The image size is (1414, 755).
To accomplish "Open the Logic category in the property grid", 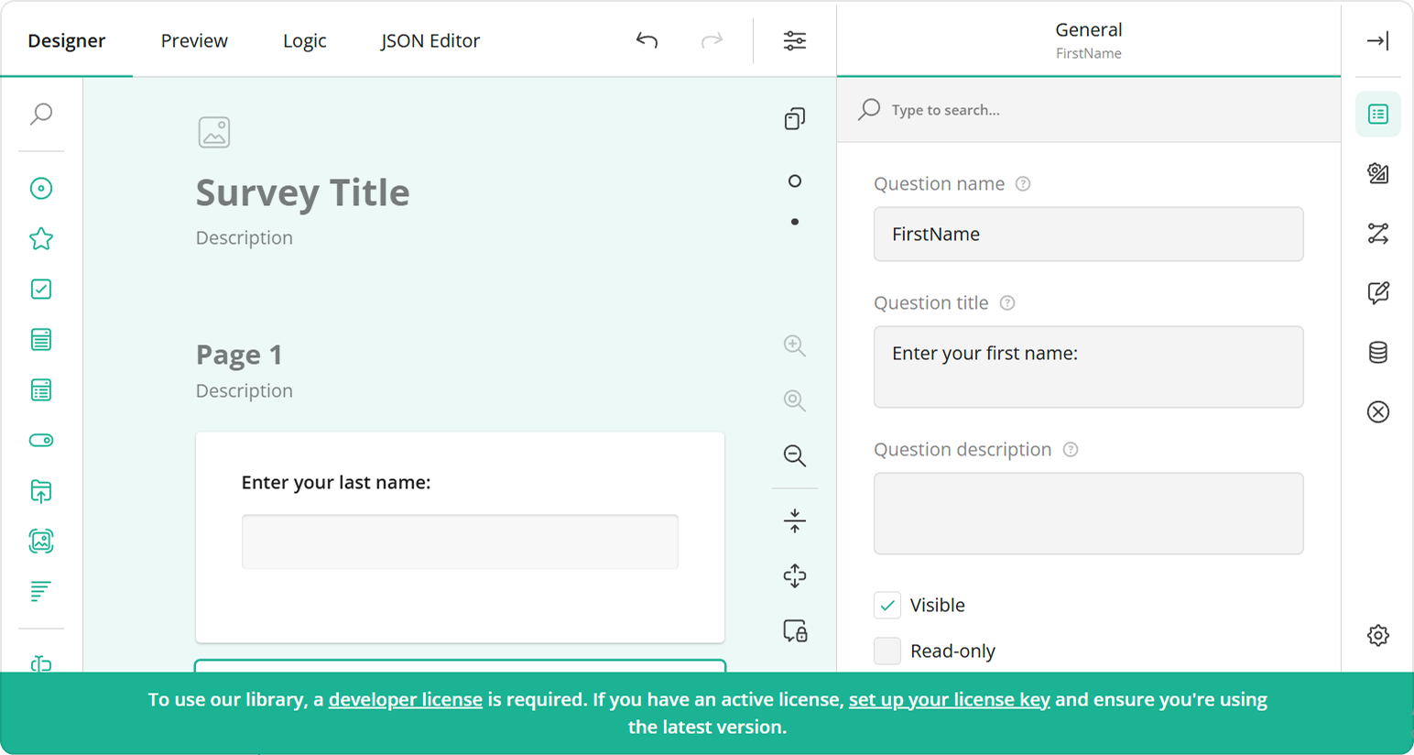I will 1377,234.
